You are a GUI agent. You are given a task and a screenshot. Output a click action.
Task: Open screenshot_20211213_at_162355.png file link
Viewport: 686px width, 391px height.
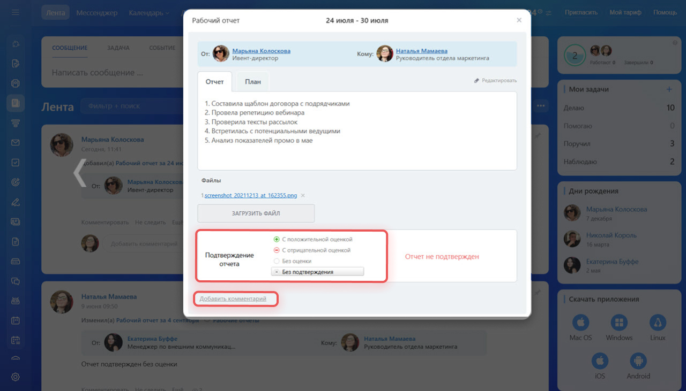[251, 196]
